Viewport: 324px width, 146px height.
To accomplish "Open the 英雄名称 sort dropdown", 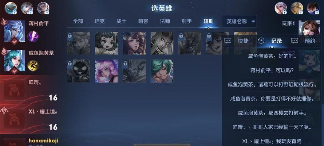I will click(x=240, y=21).
